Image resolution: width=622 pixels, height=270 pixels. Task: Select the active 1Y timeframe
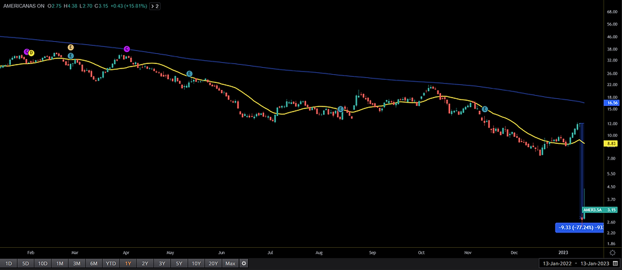[x=128, y=263]
